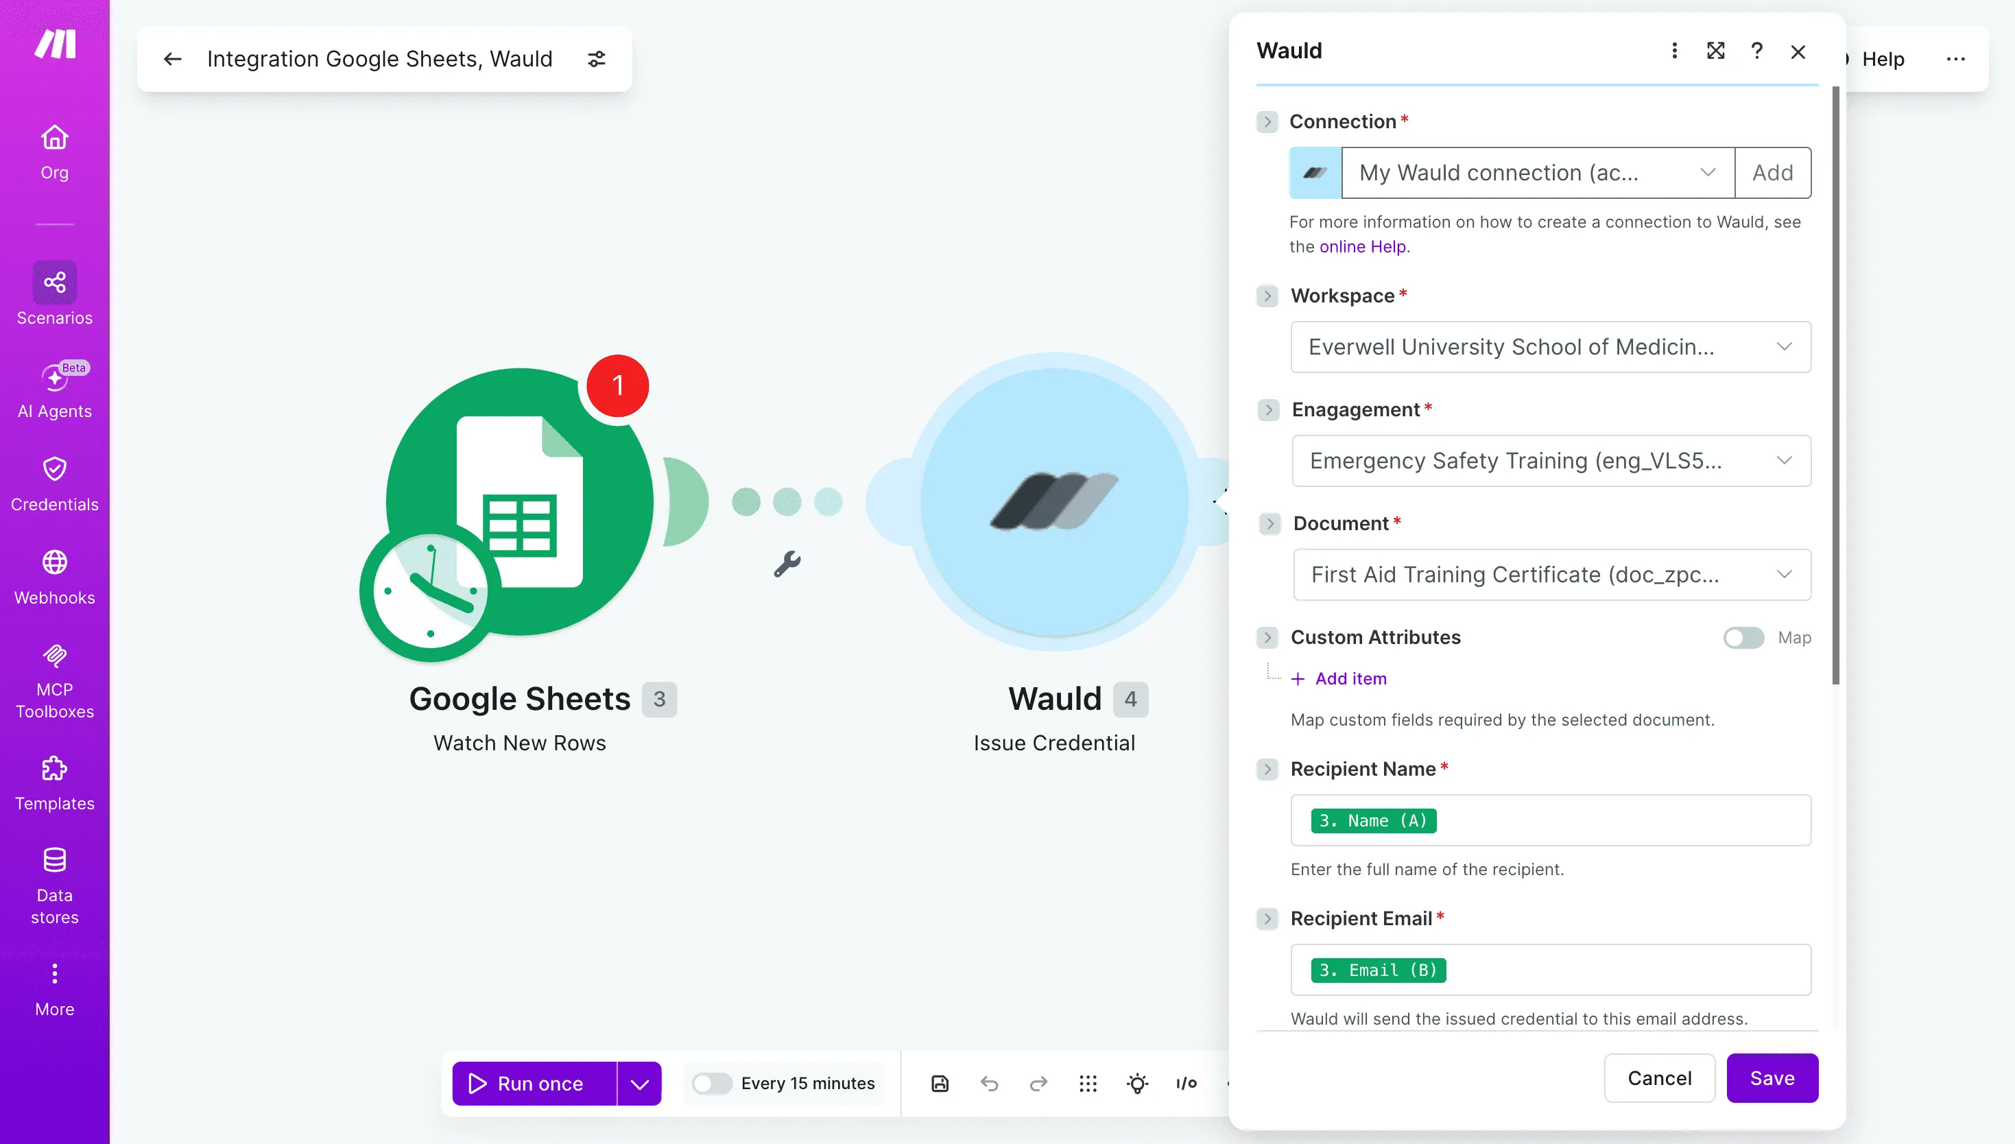Viewport: 2015px width, 1144px height.
Task: Click the red notification badge 1
Action: pyautogui.click(x=618, y=385)
